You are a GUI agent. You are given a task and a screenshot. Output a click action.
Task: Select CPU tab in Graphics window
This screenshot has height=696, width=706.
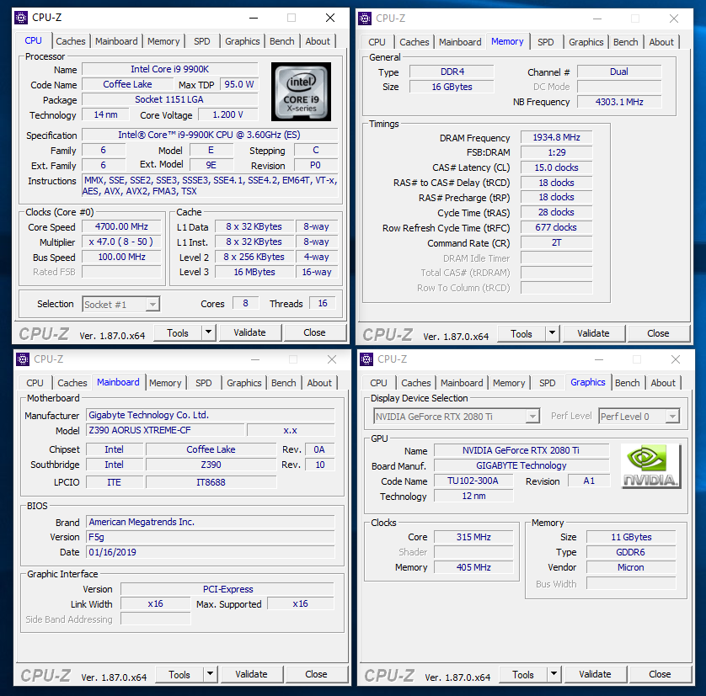pyautogui.click(x=378, y=383)
